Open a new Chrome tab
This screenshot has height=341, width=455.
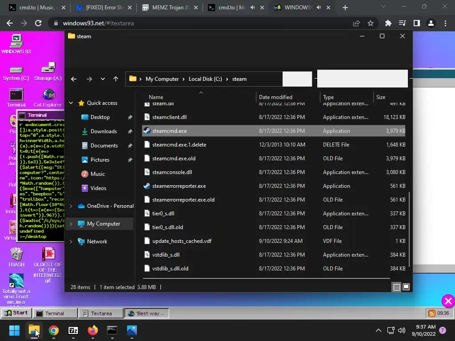coord(345,8)
